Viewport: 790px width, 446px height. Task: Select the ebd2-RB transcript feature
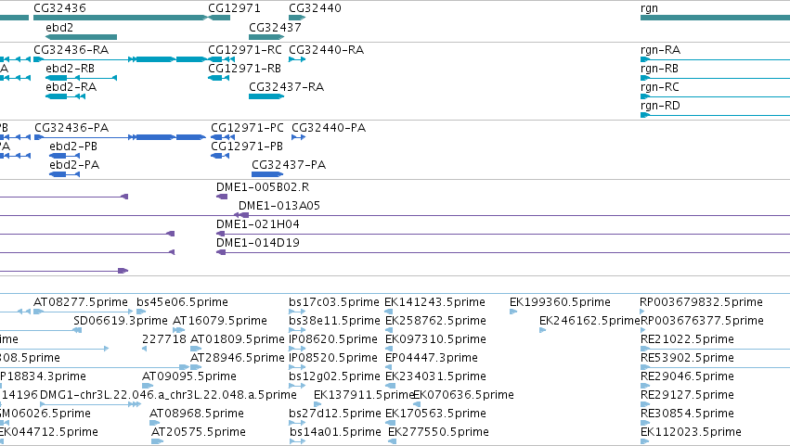(x=81, y=78)
